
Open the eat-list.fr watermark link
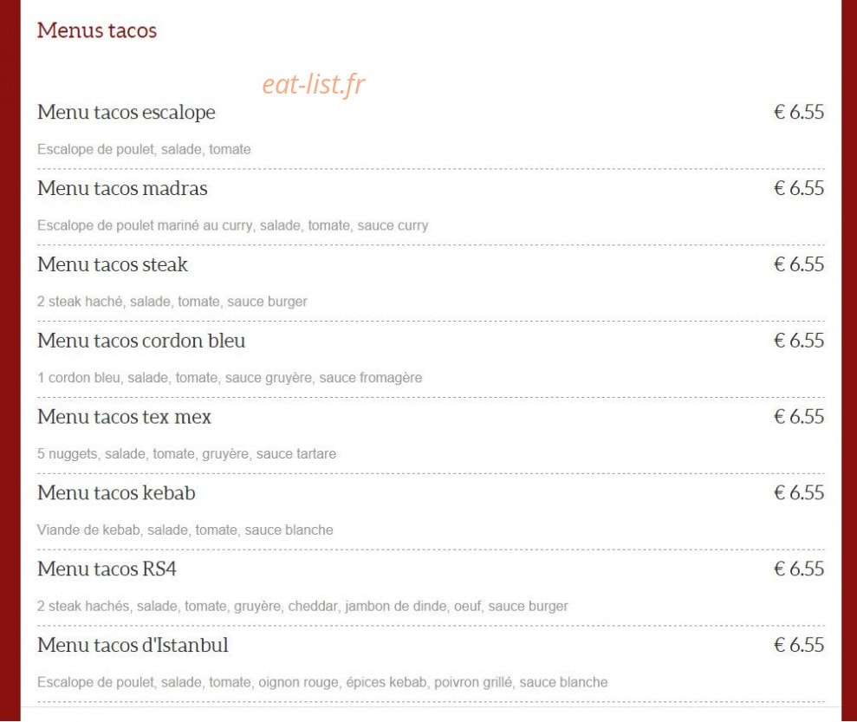click(313, 85)
